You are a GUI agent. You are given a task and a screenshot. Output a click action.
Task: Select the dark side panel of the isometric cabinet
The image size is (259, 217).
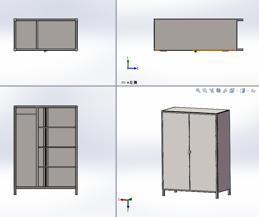click(x=224, y=151)
